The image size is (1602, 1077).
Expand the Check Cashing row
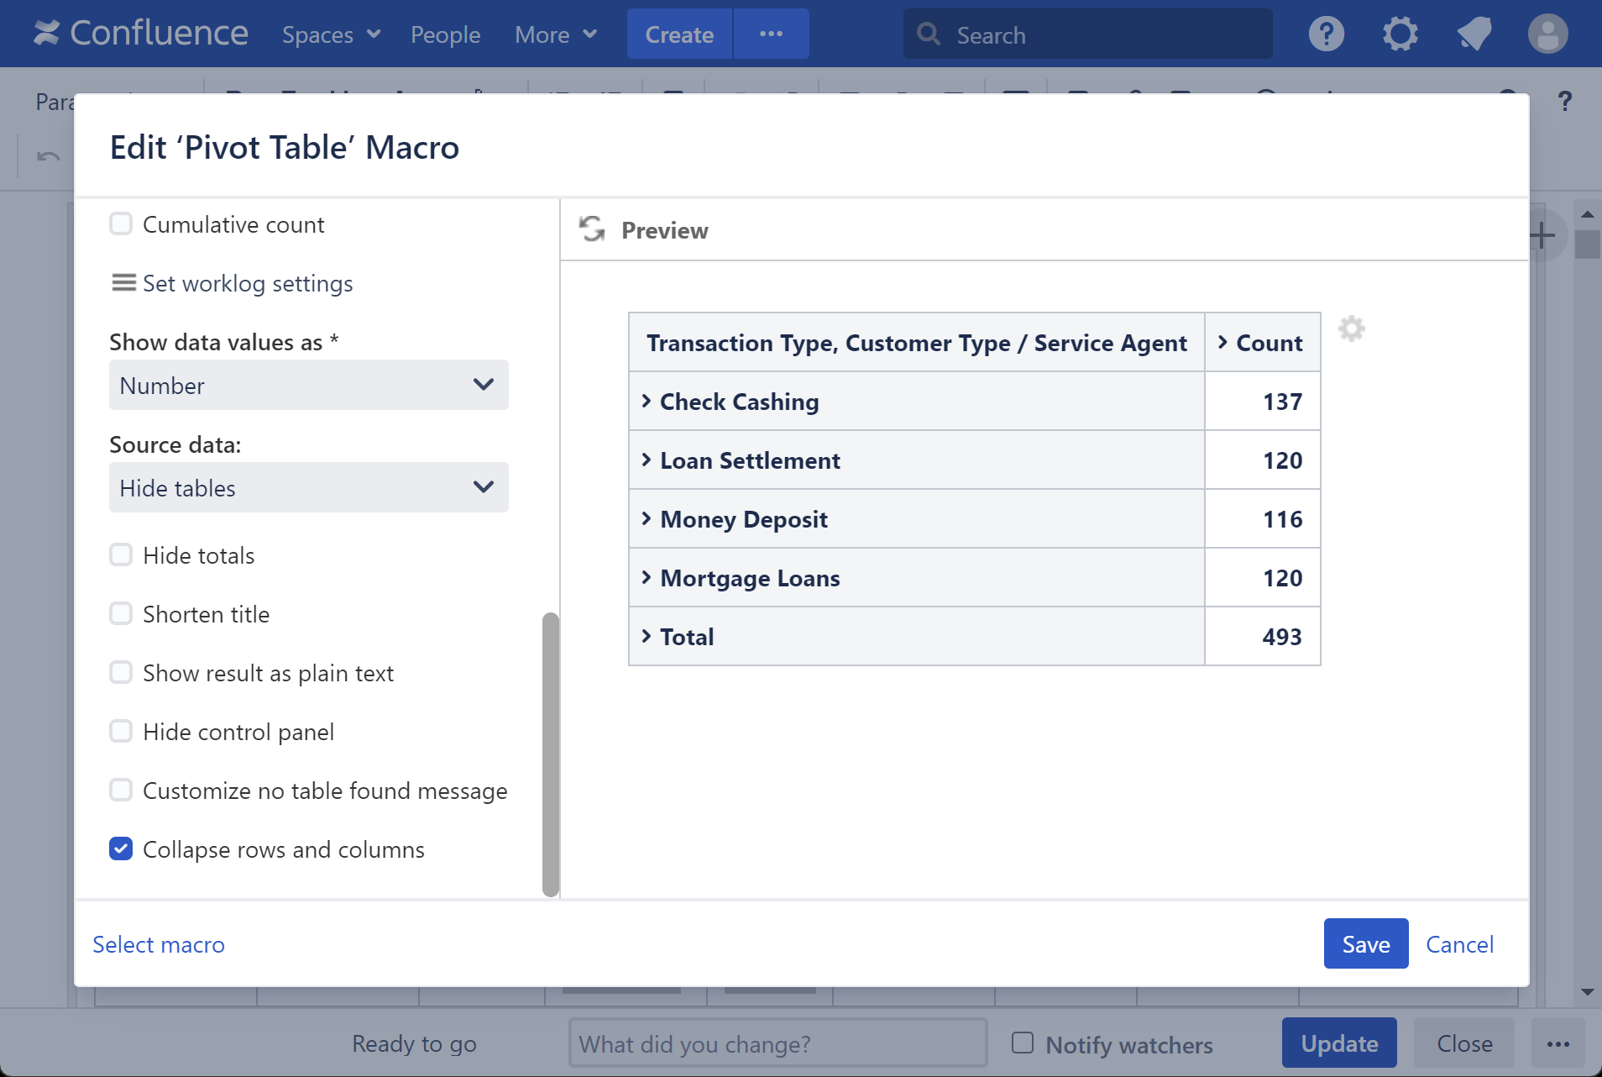point(647,402)
